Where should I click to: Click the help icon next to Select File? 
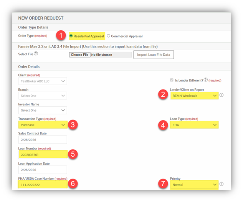click(36, 54)
